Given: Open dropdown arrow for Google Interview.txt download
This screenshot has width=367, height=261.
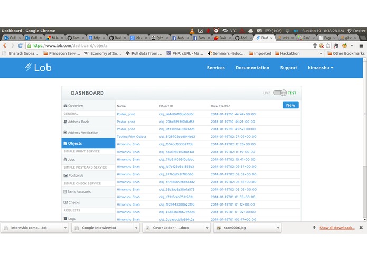Looking at the screenshot, I should coord(136,228).
